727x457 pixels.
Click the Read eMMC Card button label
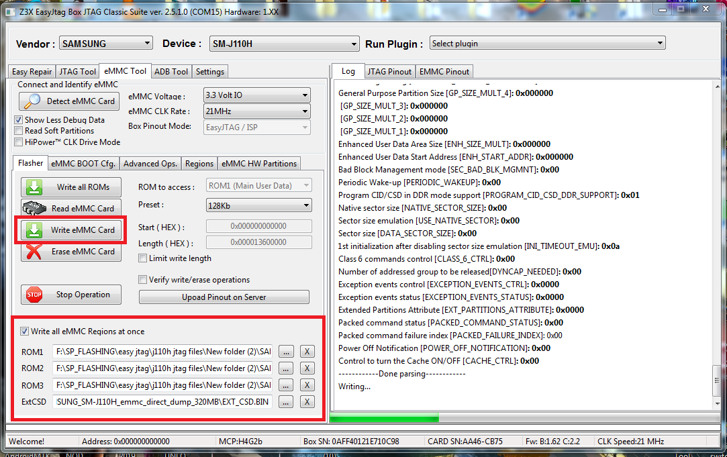click(x=83, y=209)
